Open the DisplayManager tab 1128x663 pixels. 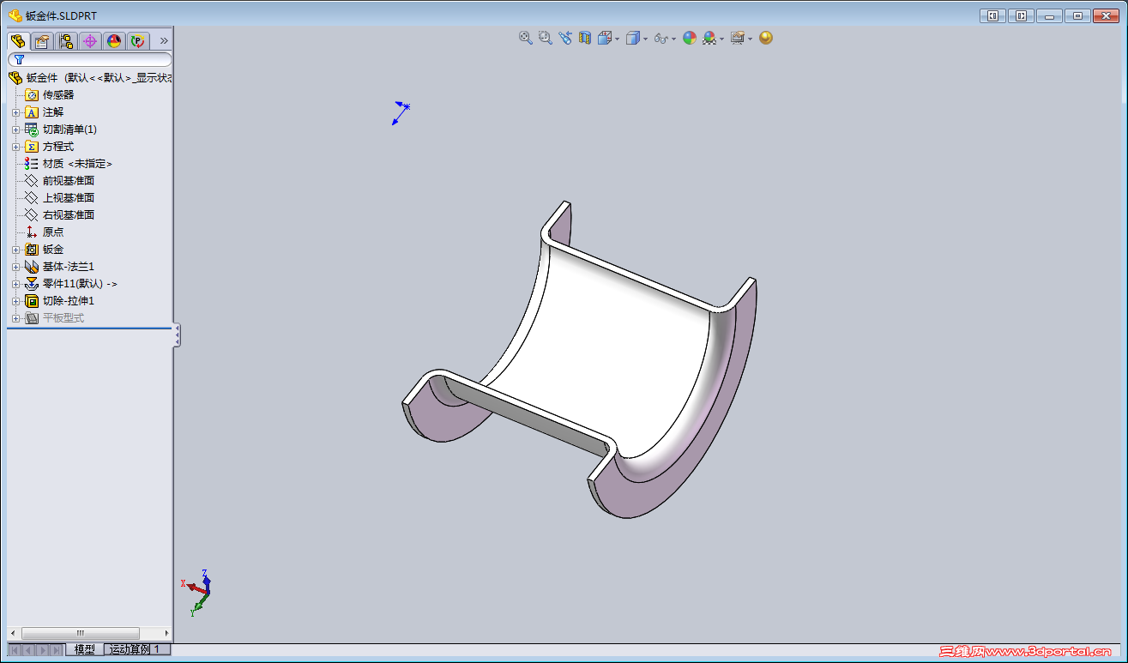pos(114,40)
